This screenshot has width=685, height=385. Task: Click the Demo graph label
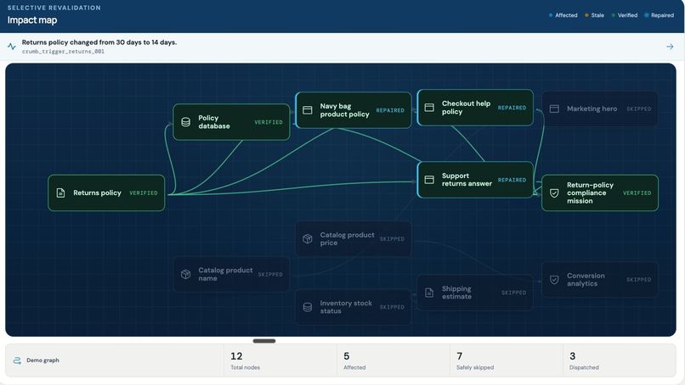tap(42, 360)
